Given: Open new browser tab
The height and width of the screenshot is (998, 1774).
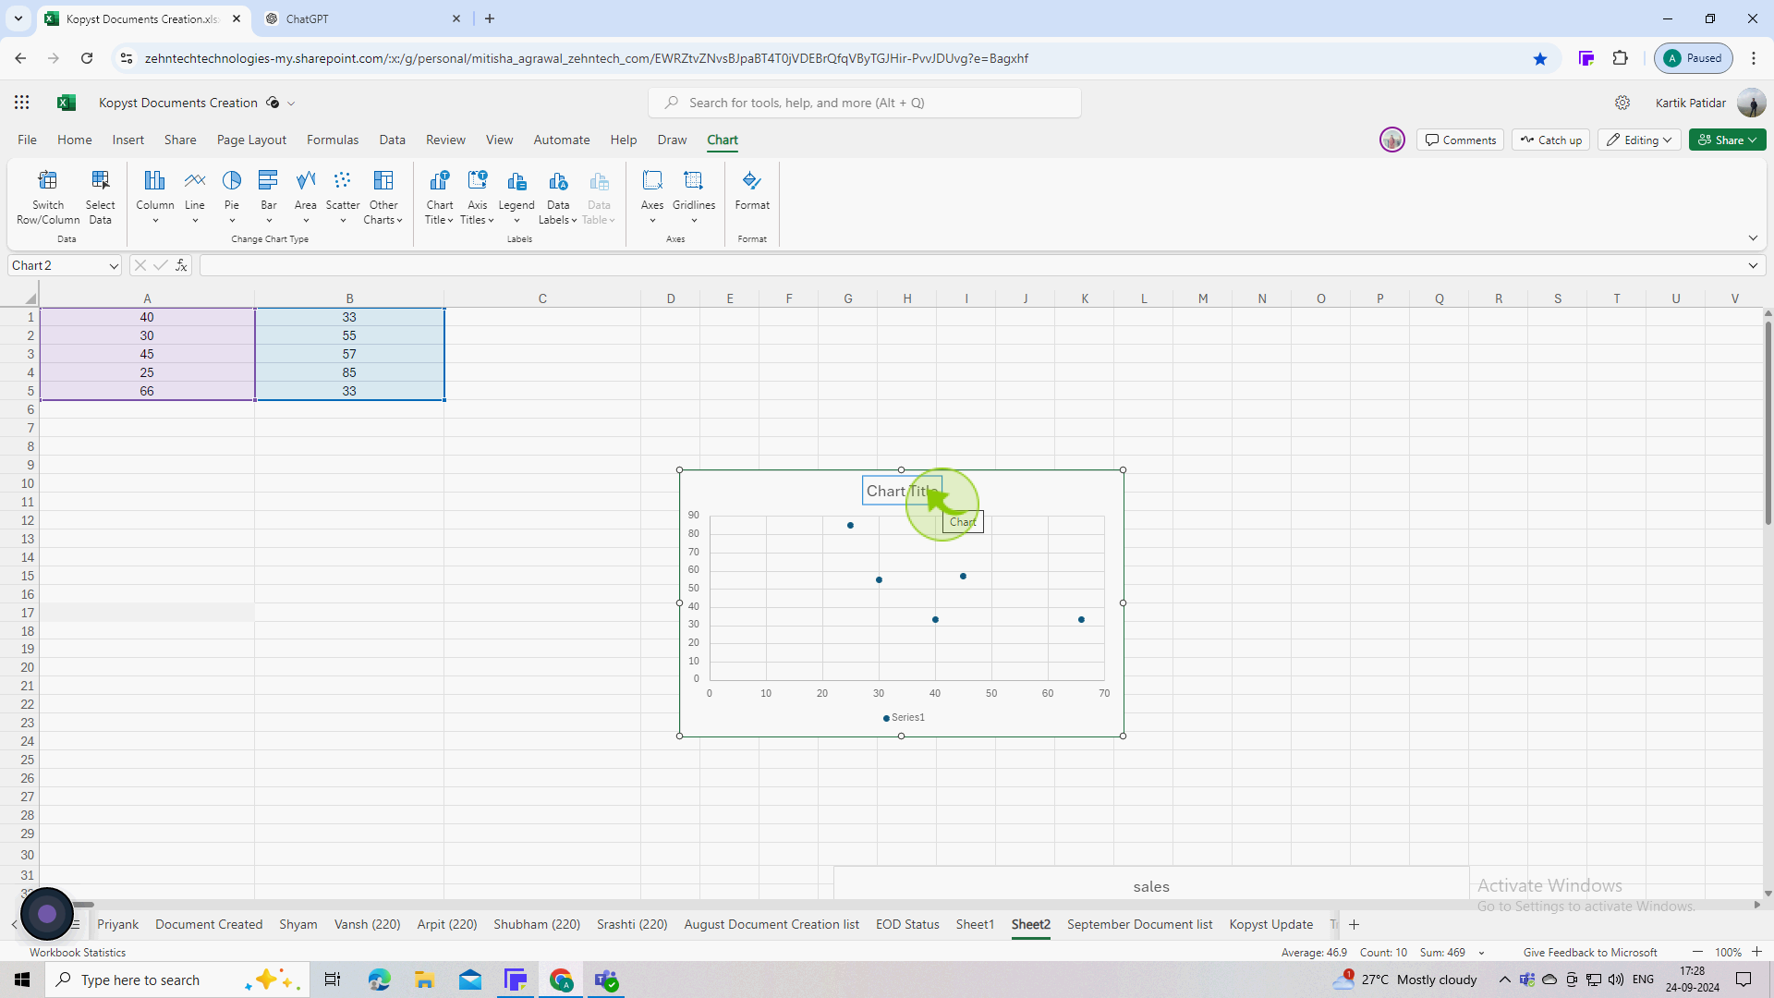Looking at the screenshot, I should coord(490,18).
